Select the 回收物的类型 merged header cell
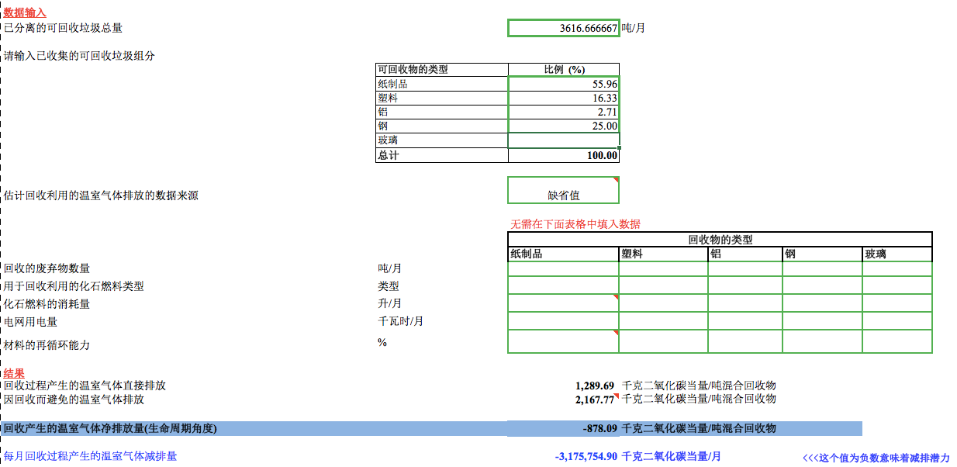This screenshot has height=467, width=957. [x=720, y=240]
